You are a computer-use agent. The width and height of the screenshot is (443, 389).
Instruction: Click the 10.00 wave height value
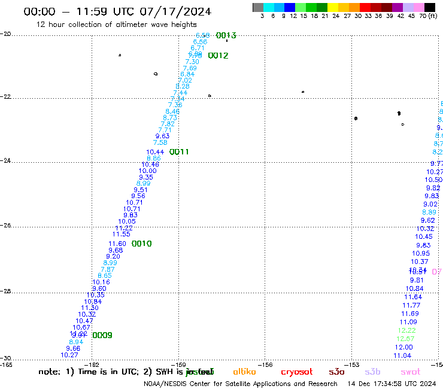coord(147,171)
